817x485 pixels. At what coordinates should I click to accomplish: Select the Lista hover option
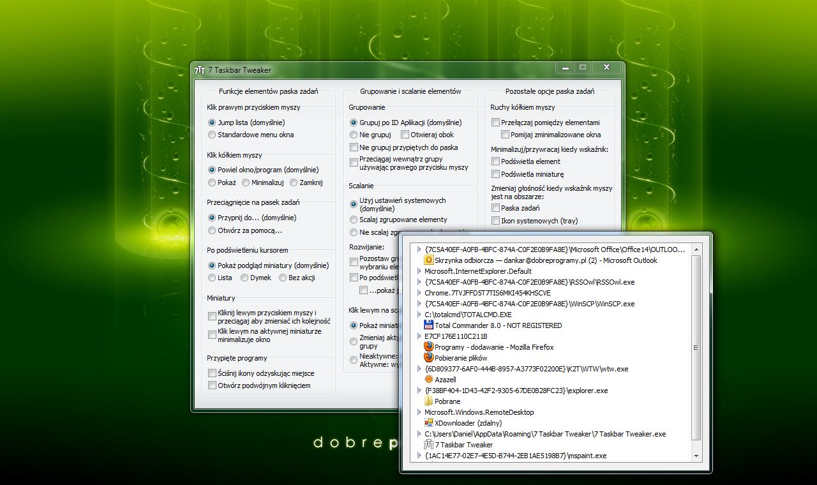pyautogui.click(x=212, y=278)
